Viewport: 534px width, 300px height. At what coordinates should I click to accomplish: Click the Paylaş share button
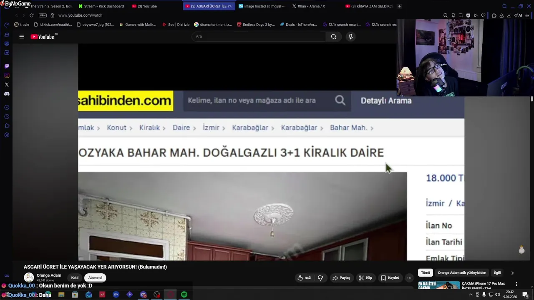[341, 278]
